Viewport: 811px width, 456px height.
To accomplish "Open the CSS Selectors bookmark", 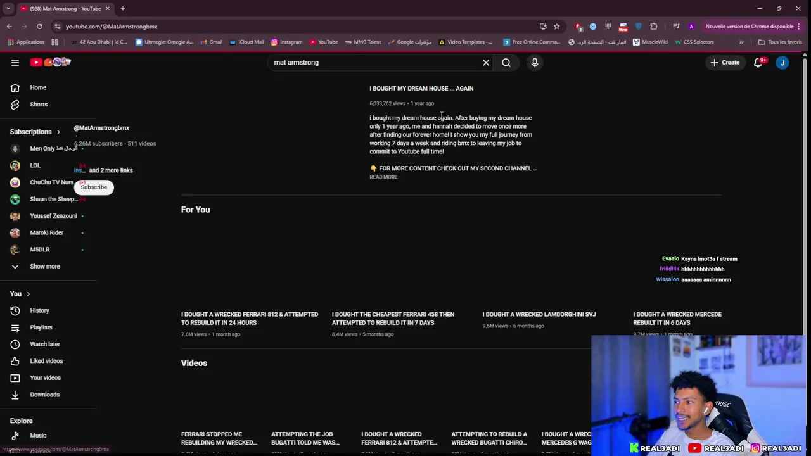I will pos(694,42).
